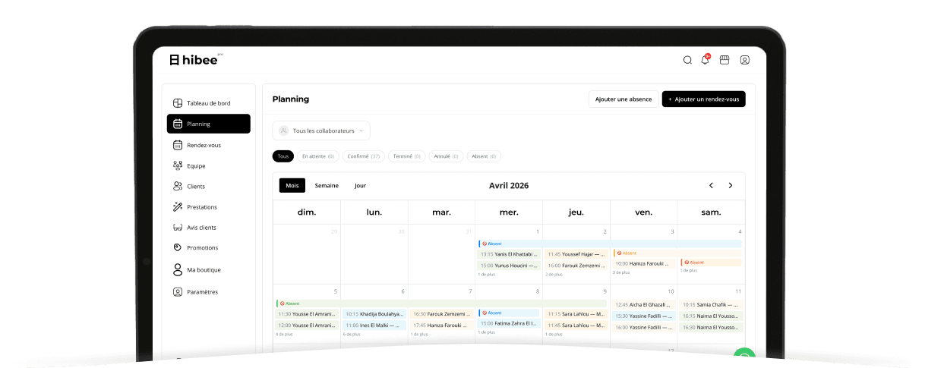This screenshot has width=925, height=368.
Task: Filter by Absent status
Action: coord(484,156)
